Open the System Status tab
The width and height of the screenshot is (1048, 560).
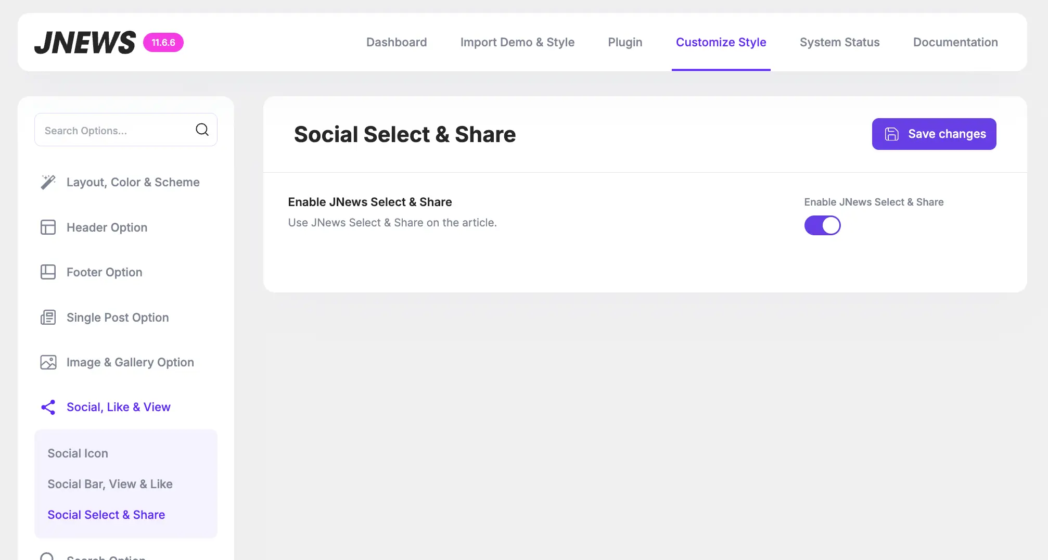[839, 42]
